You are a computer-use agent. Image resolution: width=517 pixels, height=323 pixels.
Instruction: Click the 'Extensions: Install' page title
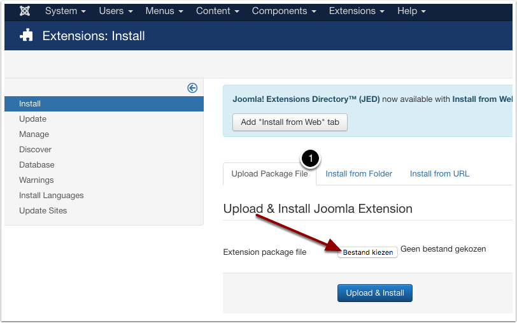[x=94, y=36]
